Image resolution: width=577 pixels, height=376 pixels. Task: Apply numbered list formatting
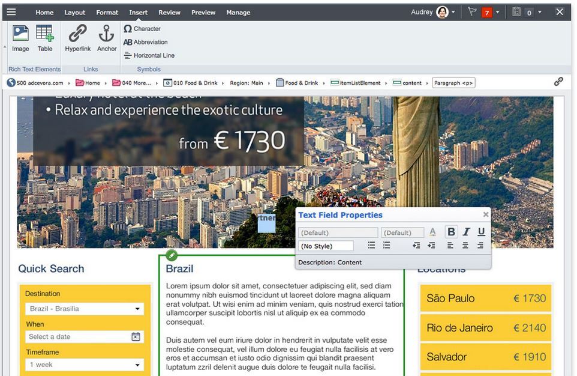click(386, 245)
